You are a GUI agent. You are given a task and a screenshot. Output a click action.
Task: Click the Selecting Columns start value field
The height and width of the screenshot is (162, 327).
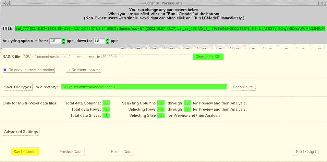tap(161, 103)
